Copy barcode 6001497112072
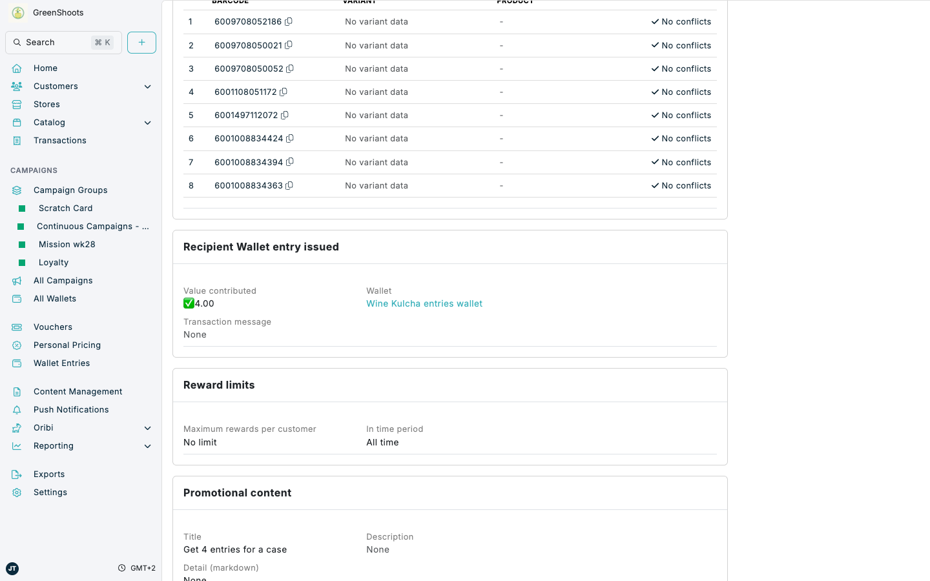The image size is (930, 581). point(285,116)
